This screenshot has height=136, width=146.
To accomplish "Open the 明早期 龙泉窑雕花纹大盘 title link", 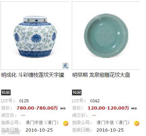I will (x=101, y=75).
